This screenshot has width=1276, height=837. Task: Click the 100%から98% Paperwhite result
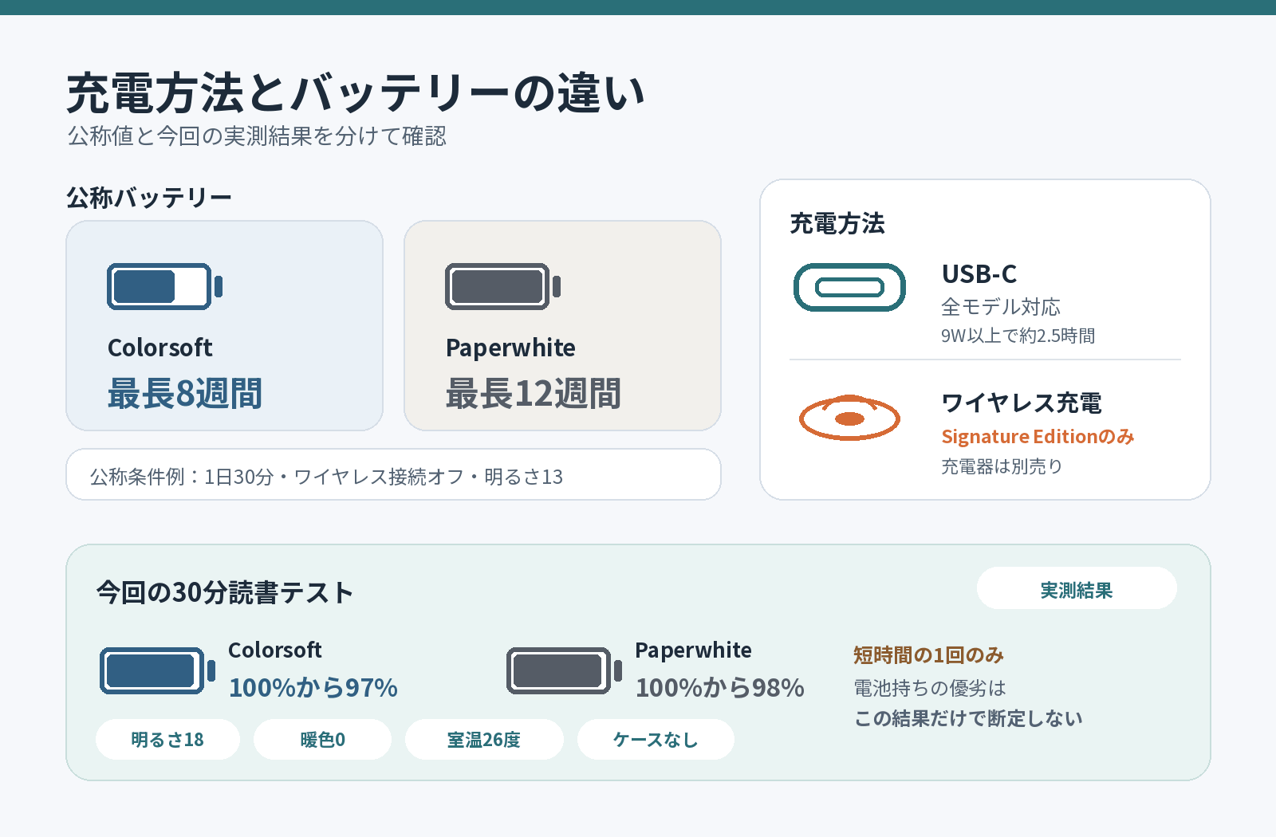point(720,688)
